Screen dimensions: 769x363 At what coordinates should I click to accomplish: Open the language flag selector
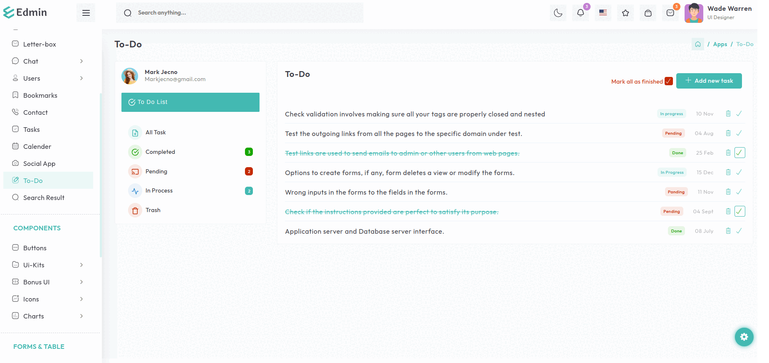(603, 13)
